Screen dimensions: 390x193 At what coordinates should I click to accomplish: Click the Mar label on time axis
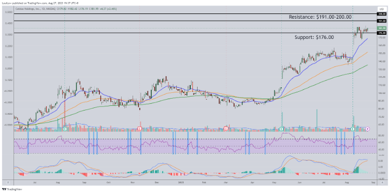point(226,182)
